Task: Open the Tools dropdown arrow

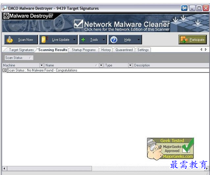Action: [x=104, y=40]
